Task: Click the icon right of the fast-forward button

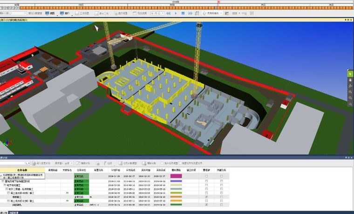Action: pos(197,14)
